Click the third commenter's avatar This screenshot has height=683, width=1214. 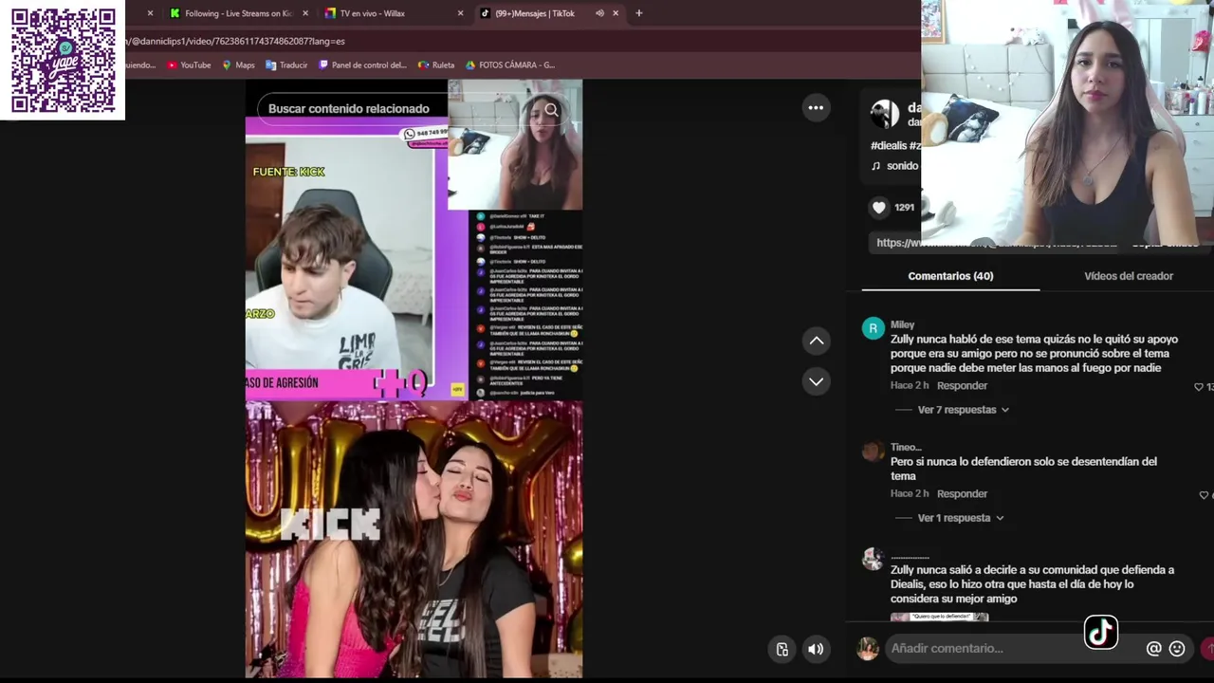tap(873, 559)
